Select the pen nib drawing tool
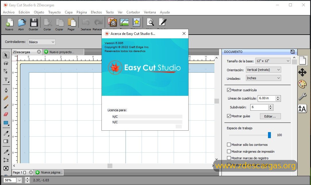Screen dimensions: 311x185 pyautogui.click(x=6, y=90)
